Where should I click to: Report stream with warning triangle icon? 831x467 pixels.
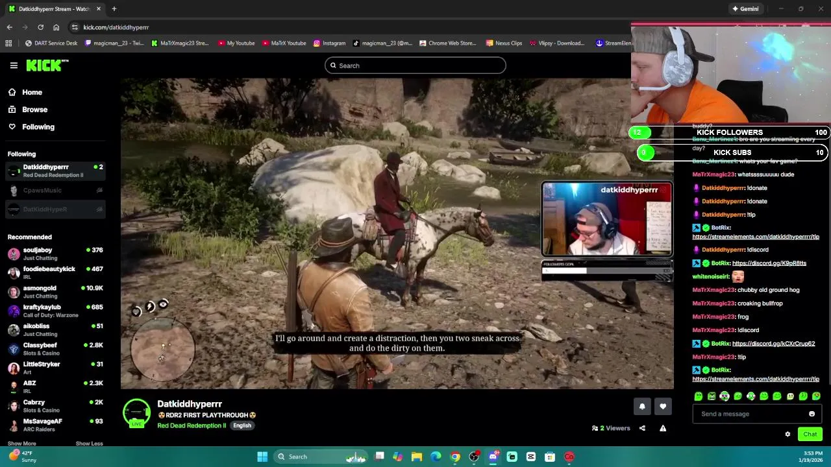click(663, 428)
